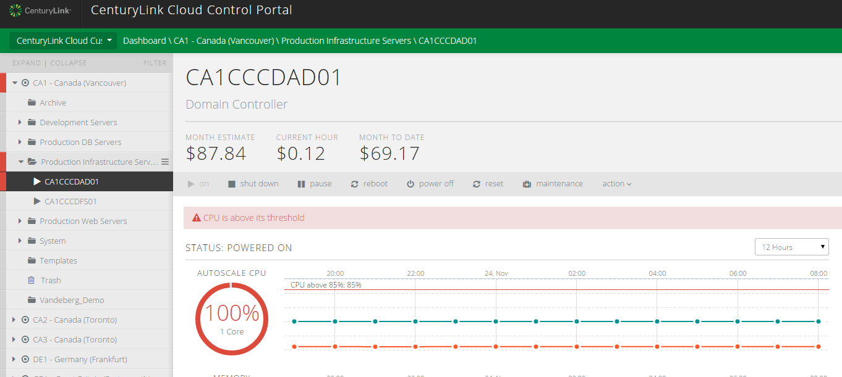Expand the DE1 - Germany (Frankfurt) node

pyautogui.click(x=15, y=359)
